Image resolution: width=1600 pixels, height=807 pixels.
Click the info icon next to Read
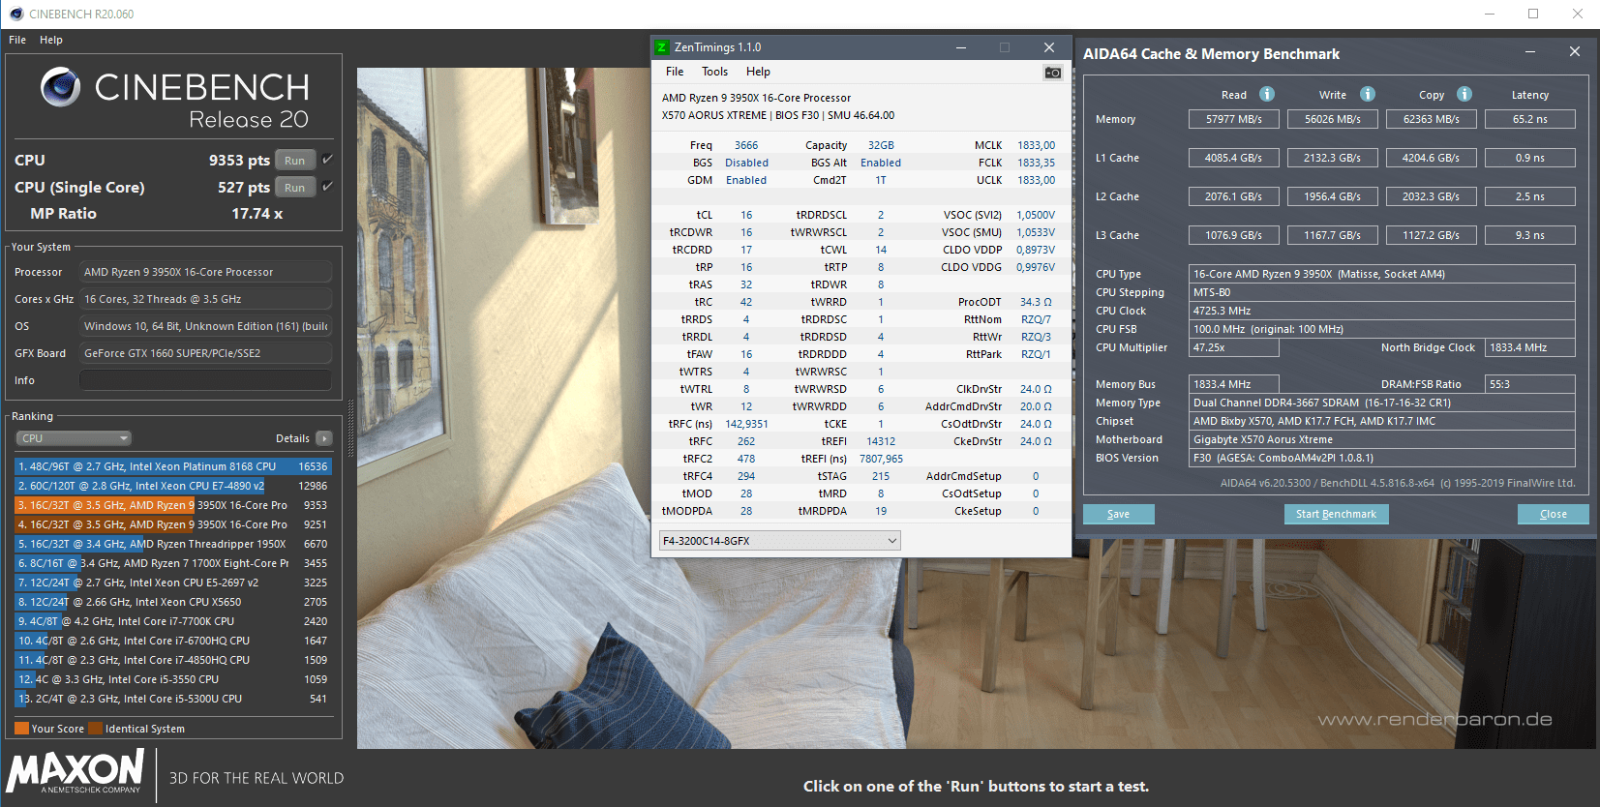tap(1267, 94)
